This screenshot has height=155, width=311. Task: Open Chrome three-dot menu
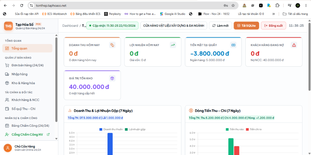(306, 5)
